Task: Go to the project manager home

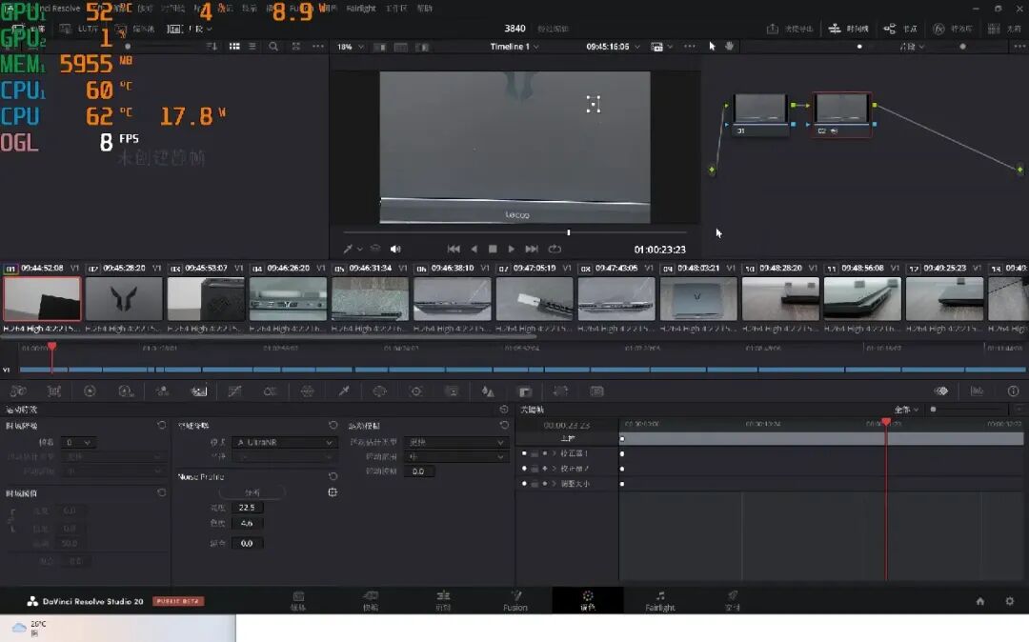Action: (x=979, y=601)
